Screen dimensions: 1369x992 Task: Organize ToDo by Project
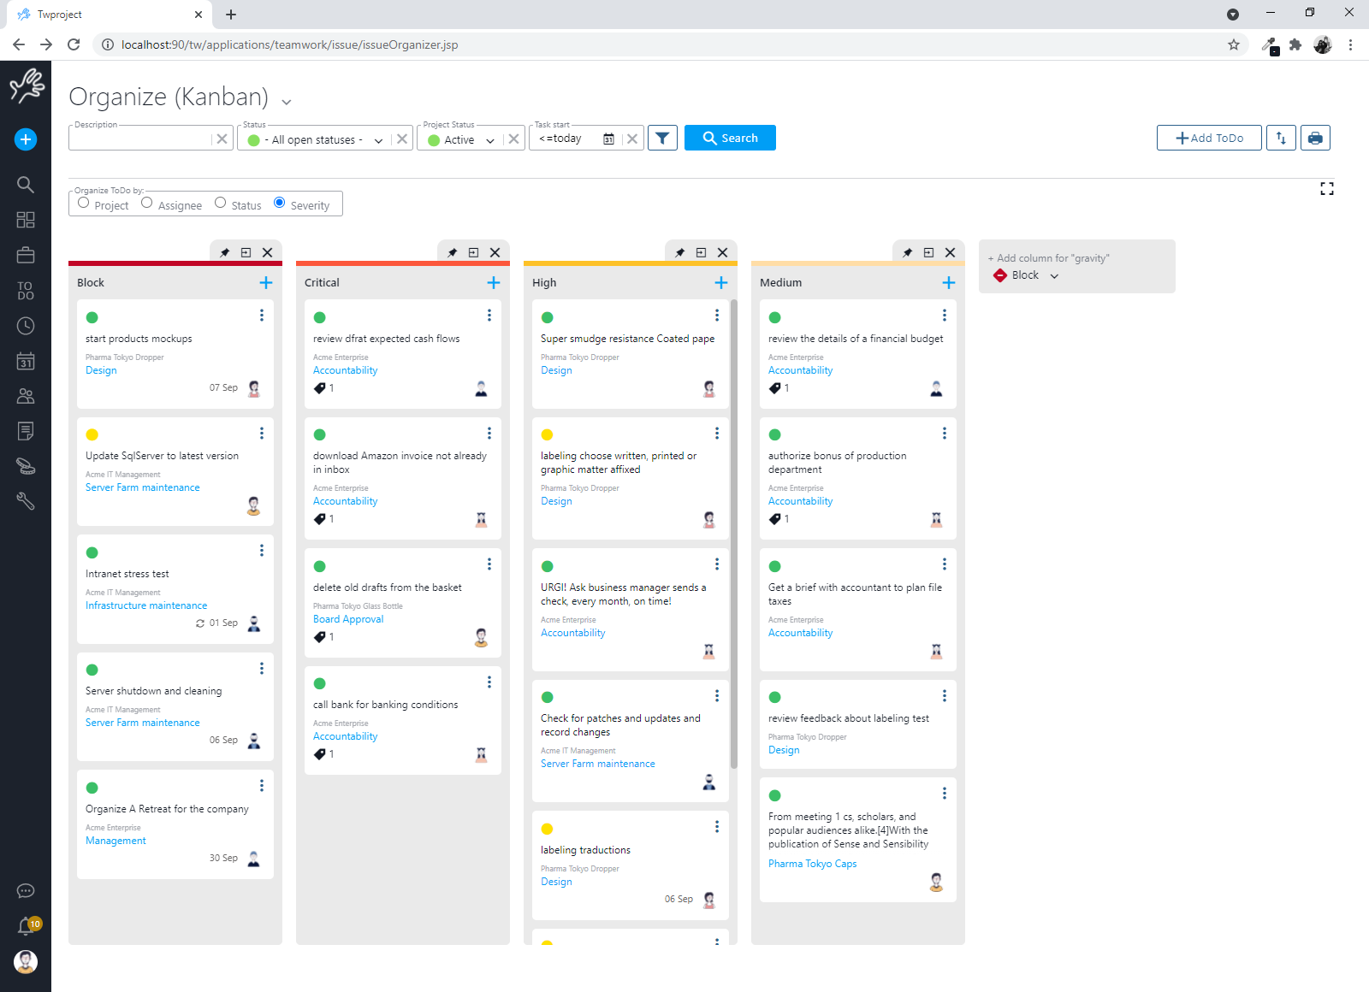point(83,203)
